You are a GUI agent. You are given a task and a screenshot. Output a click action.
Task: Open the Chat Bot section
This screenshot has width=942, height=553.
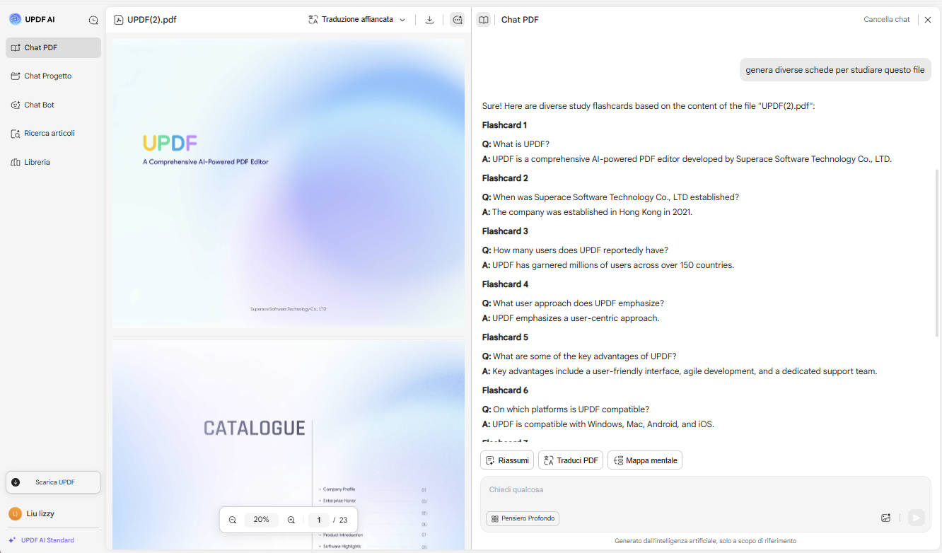click(53, 105)
